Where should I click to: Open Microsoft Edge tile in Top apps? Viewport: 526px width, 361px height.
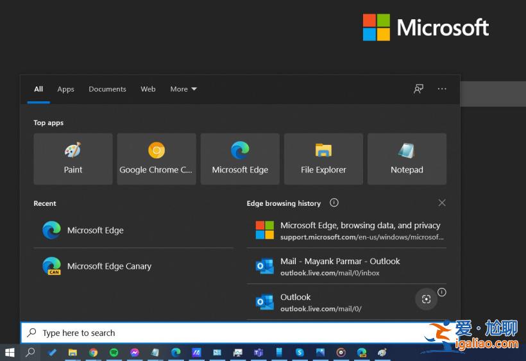click(x=240, y=159)
